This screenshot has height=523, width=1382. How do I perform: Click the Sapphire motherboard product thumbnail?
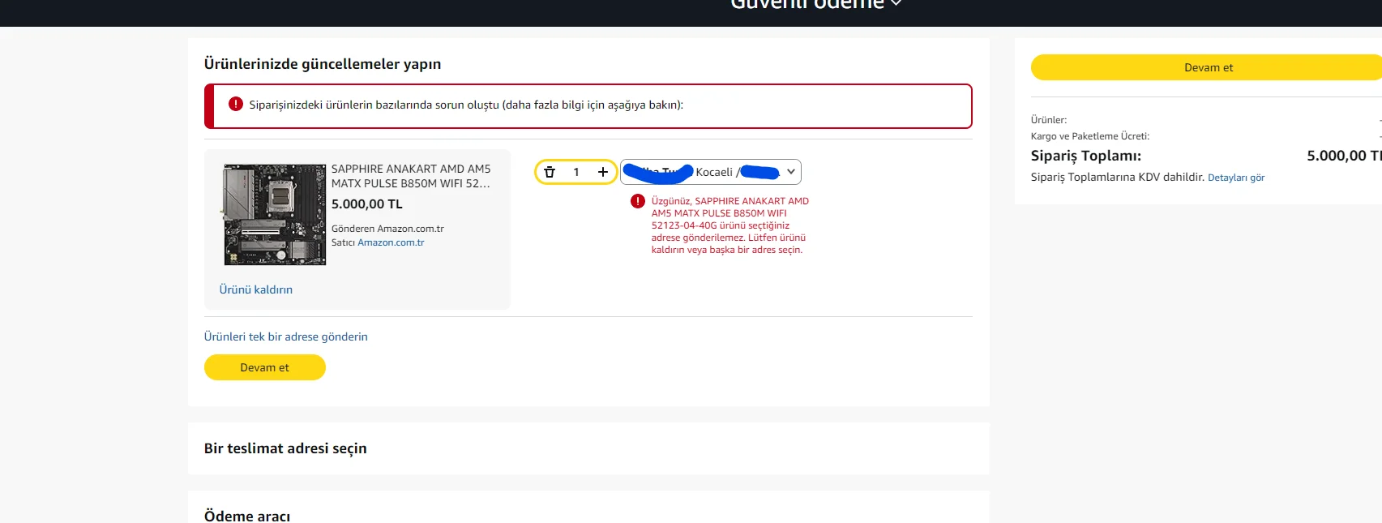coord(275,215)
